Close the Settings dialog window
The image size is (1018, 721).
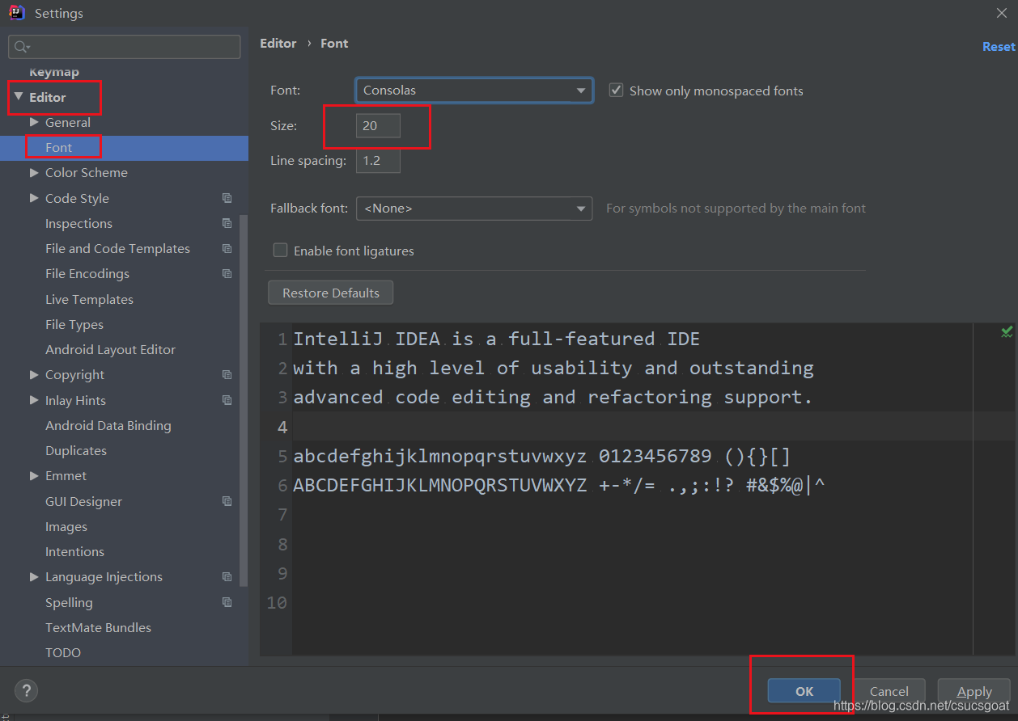click(1001, 12)
